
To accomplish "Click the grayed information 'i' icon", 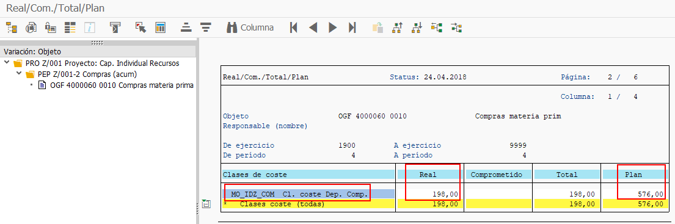I will pyautogui.click(x=90, y=28).
